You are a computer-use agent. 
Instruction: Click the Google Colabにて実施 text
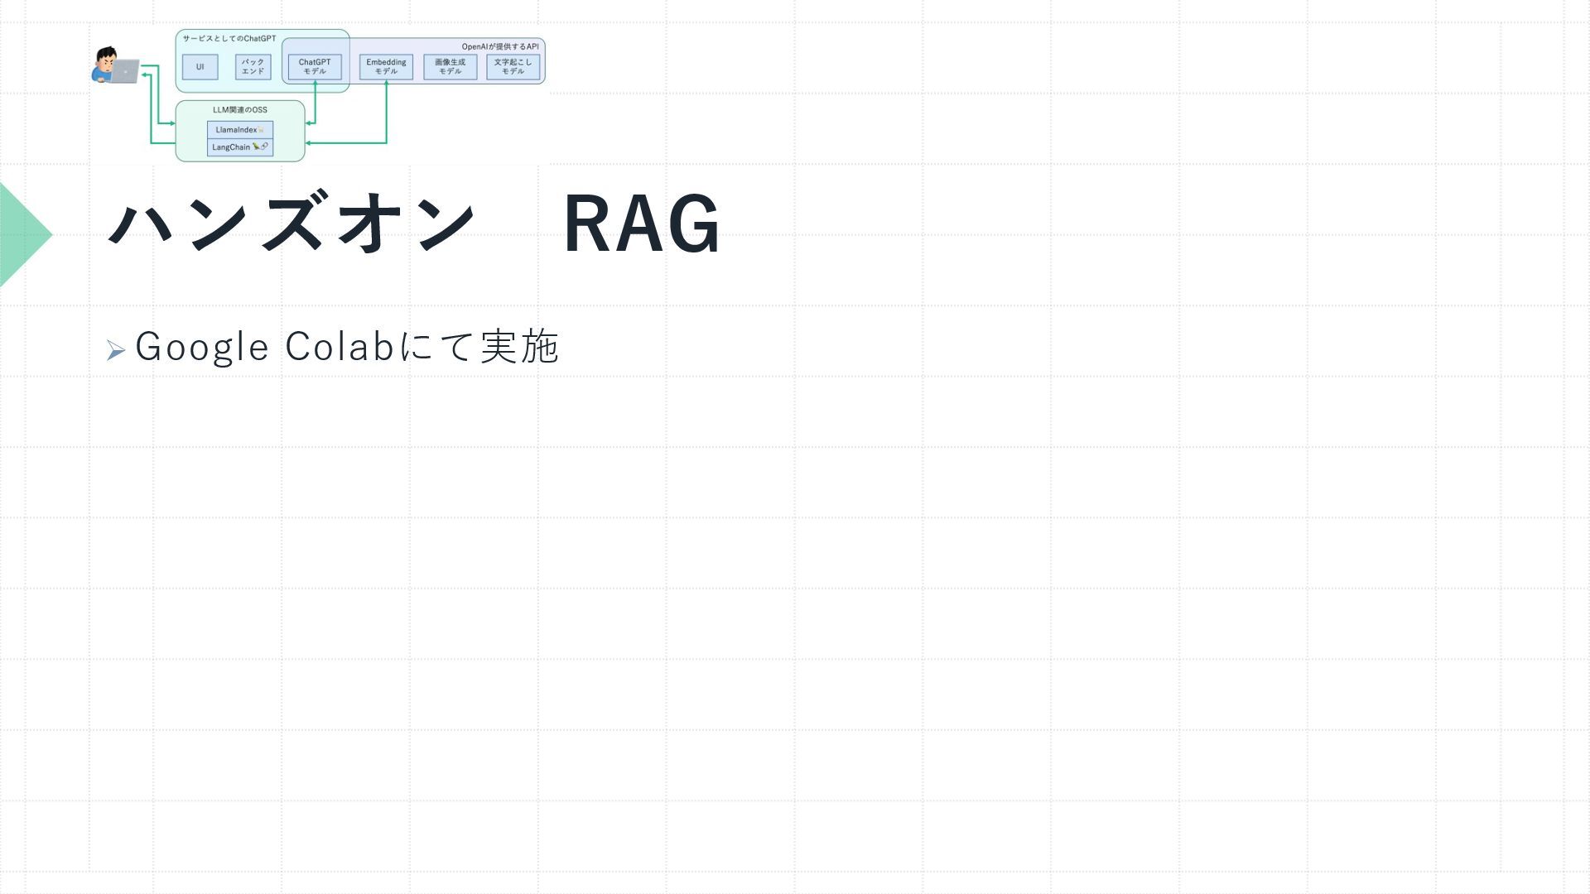coord(347,346)
